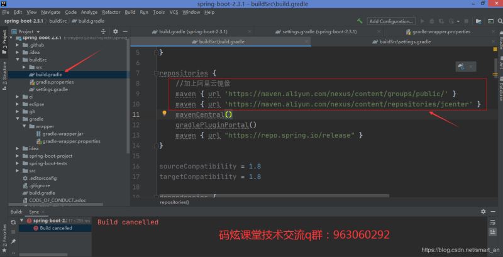This screenshot has width=503, height=257.
Task: Collapse spring-boot-2 node in Build tree
Action: tap(21, 221)
